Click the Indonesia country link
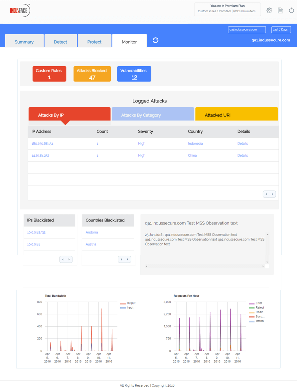The height and width of the screenshot is (391, 297). click(195, 144)
